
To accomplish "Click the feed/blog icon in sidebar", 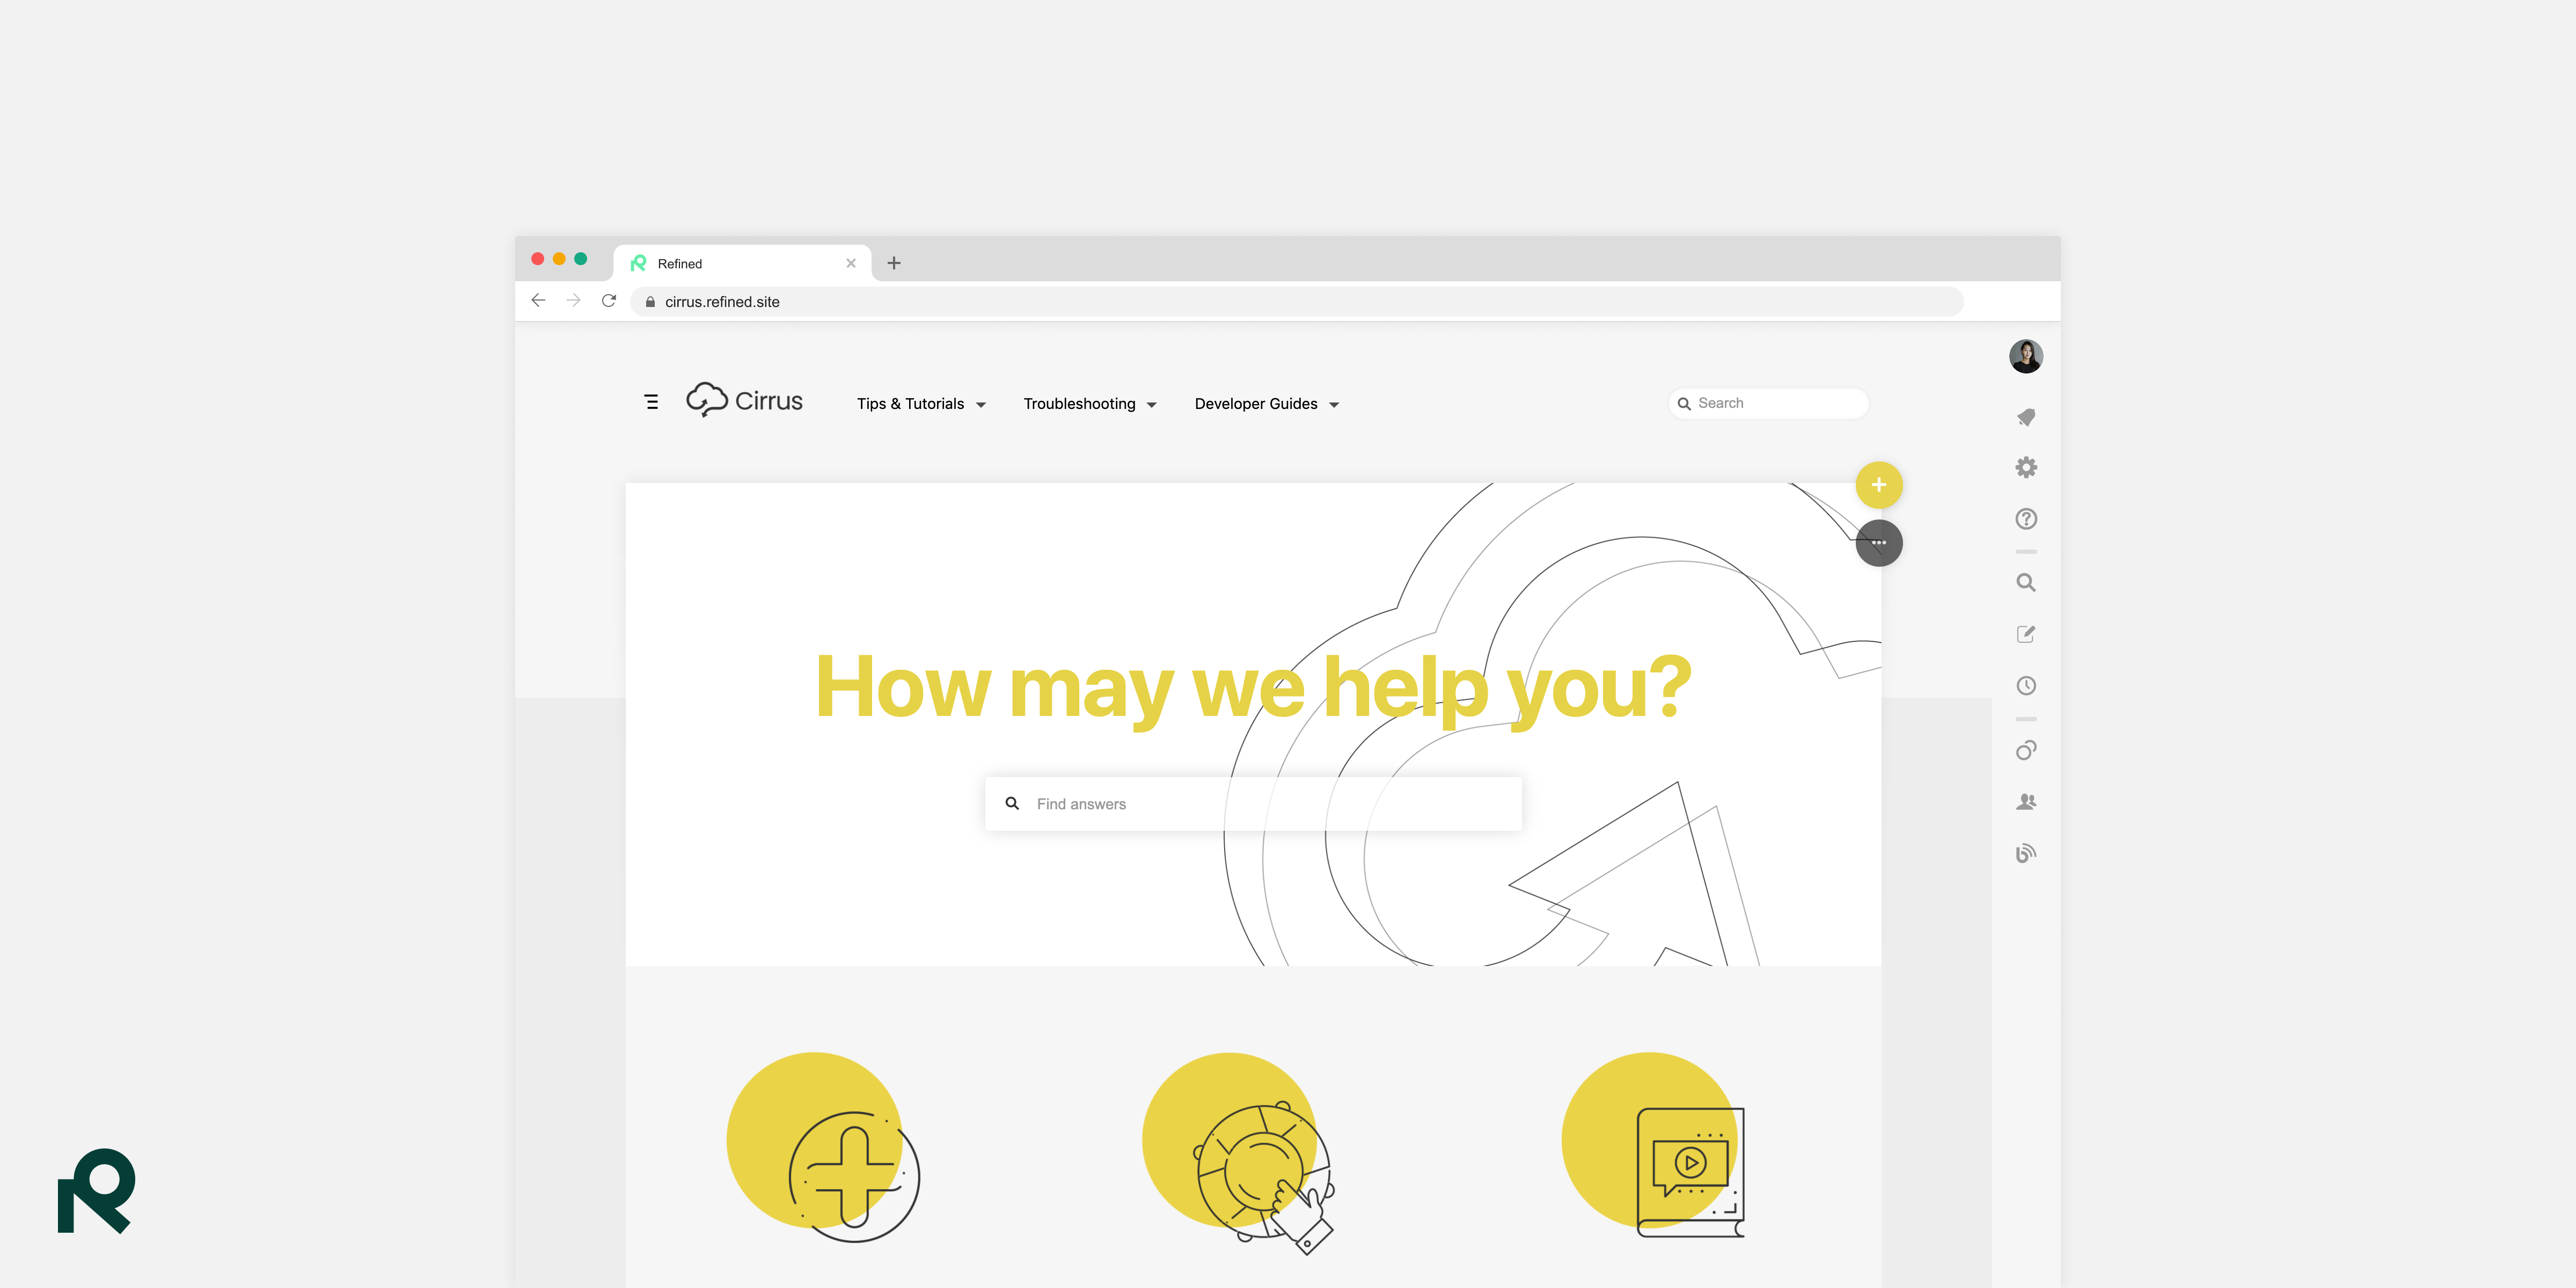I will (x=2026, y=853).
